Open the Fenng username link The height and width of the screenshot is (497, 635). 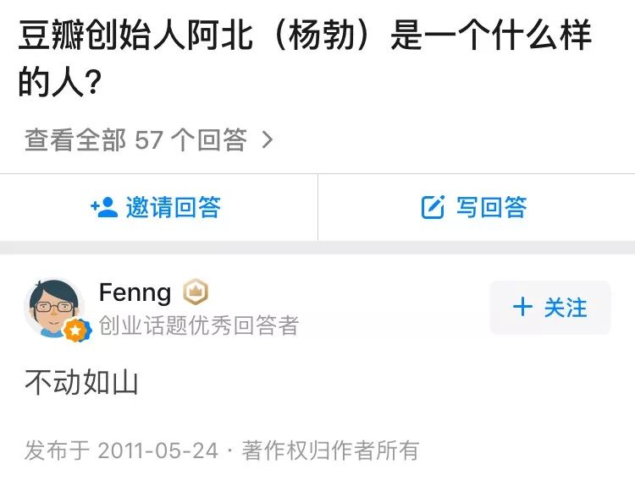point(135,292)
